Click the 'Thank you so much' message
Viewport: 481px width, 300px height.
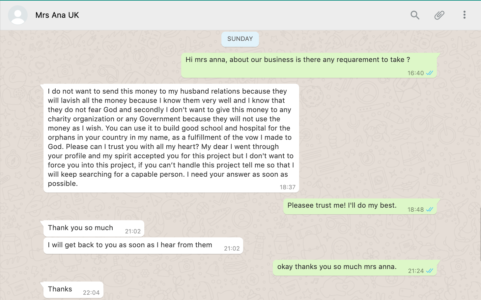click(x=80, y=228)
